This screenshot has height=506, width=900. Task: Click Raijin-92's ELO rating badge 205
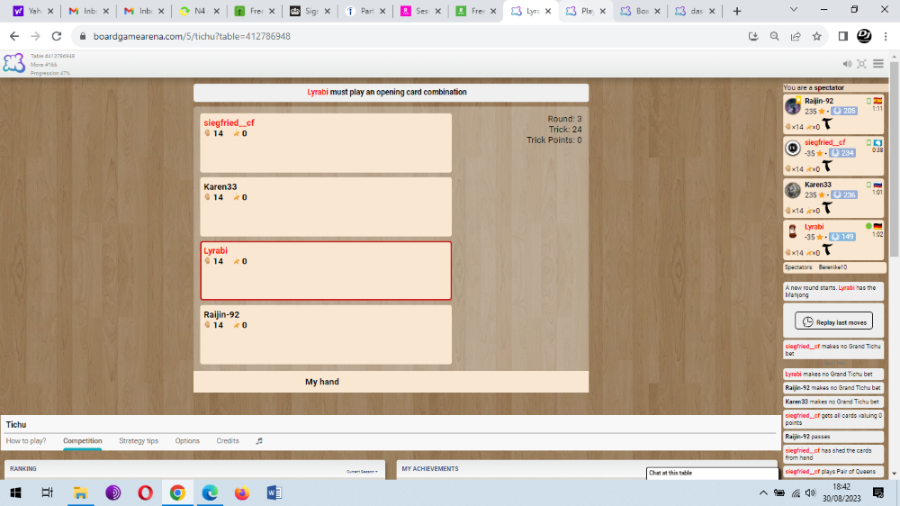pyautogui.click(x=844, y=111)
